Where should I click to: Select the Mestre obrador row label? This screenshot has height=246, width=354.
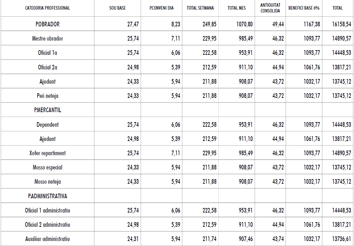(x=47, y=38)
